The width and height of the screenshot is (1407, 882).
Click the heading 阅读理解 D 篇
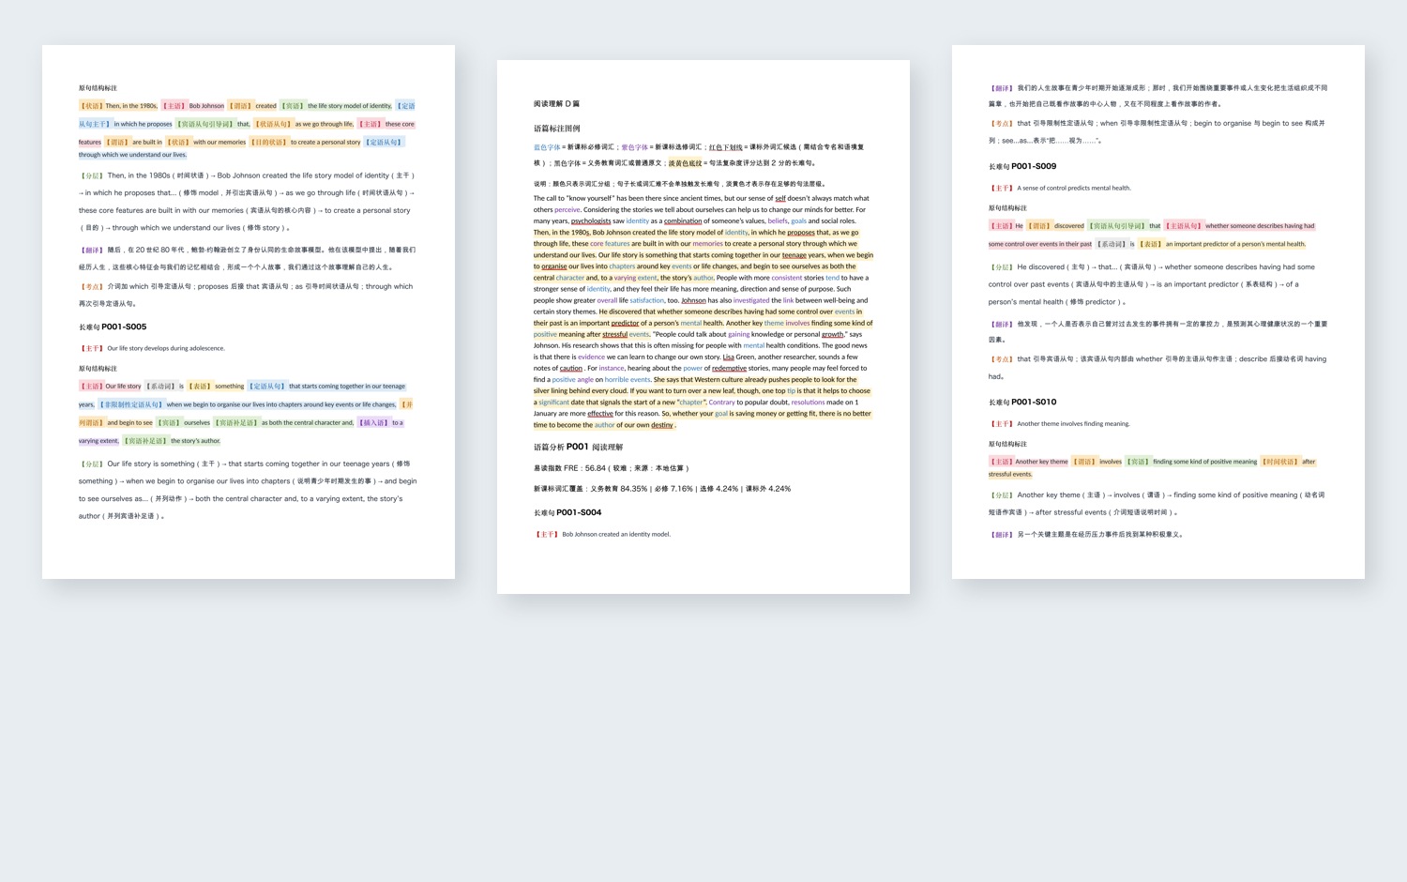coord(556,104)
